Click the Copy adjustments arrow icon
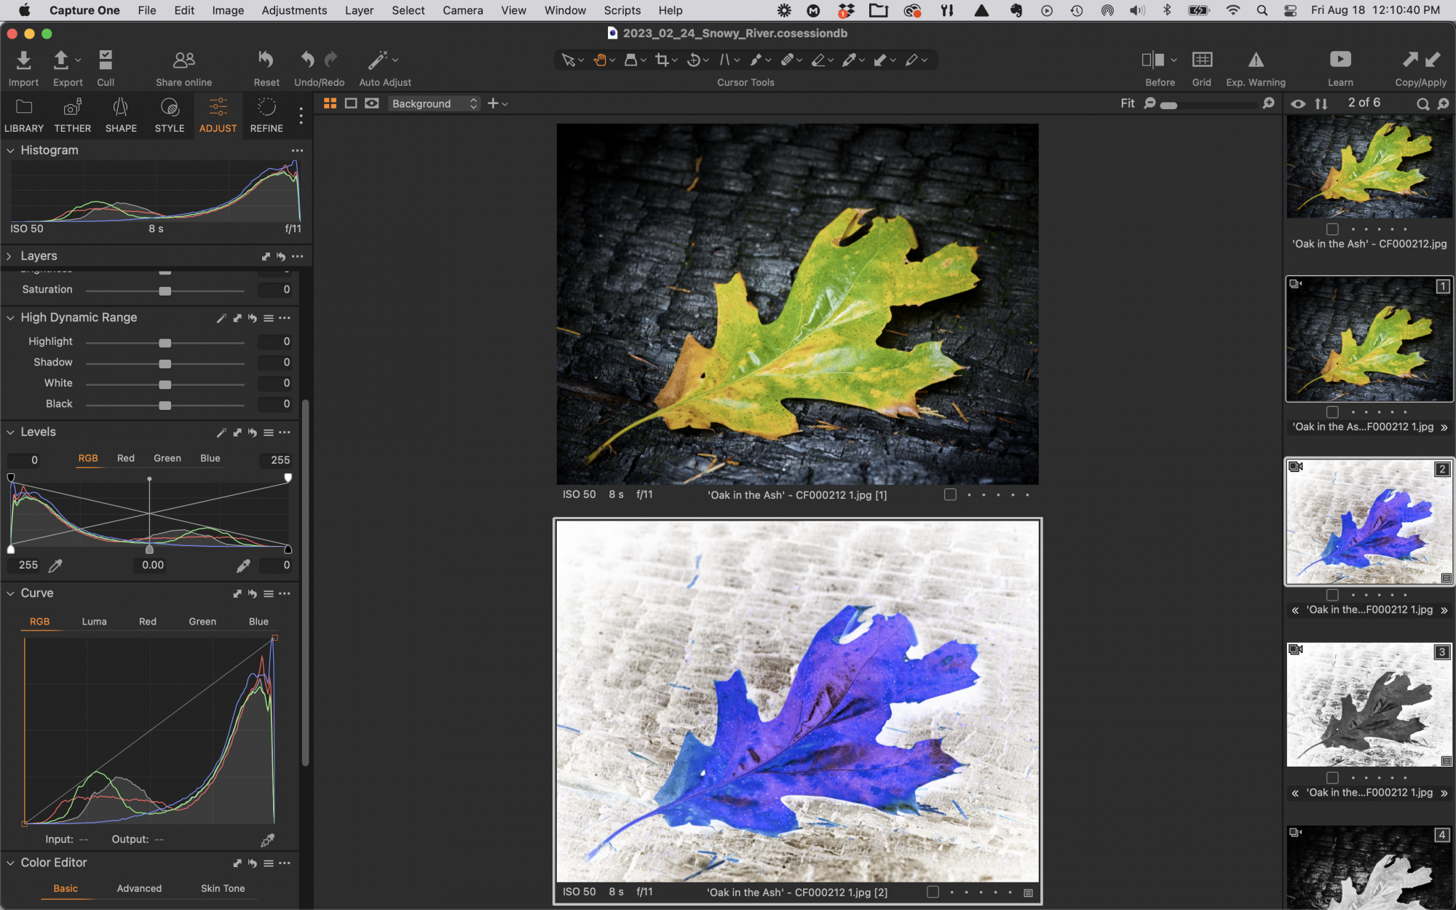Image resolution: width=1456 pixels, height=910 pixels. [x=1410, y=60]
